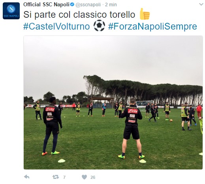Click the thumbs up emoji
This screenshot has width=205, height=184.
click(x=145, y=14)
